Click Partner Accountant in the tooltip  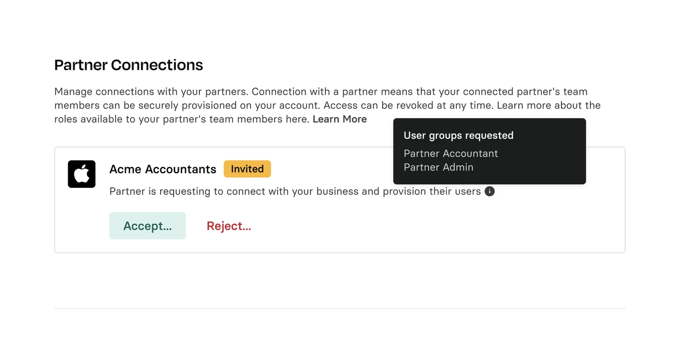tap(451, 154)
